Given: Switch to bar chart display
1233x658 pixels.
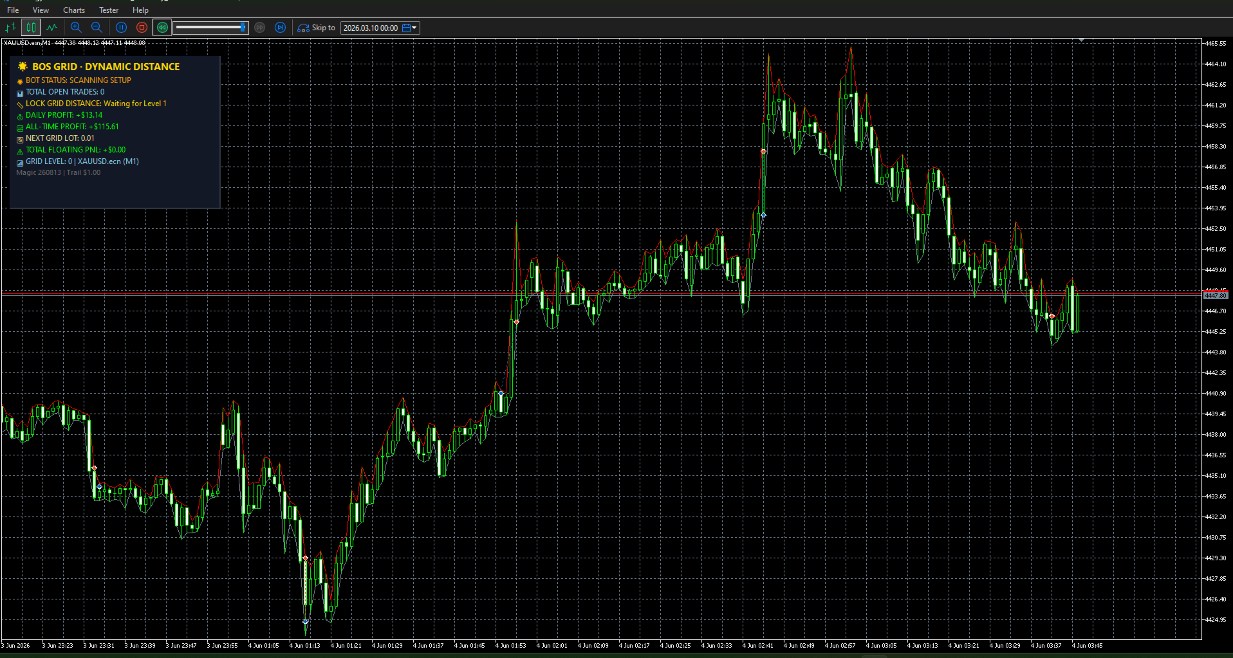Looking at the screenshot, I should 10,28.
